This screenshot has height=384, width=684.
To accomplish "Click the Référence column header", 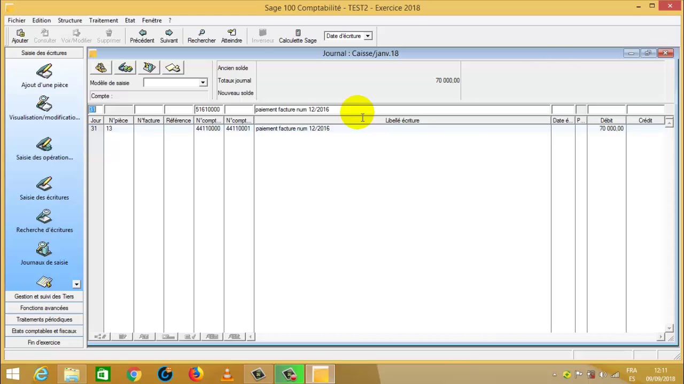I will click(x=178, y=121).
